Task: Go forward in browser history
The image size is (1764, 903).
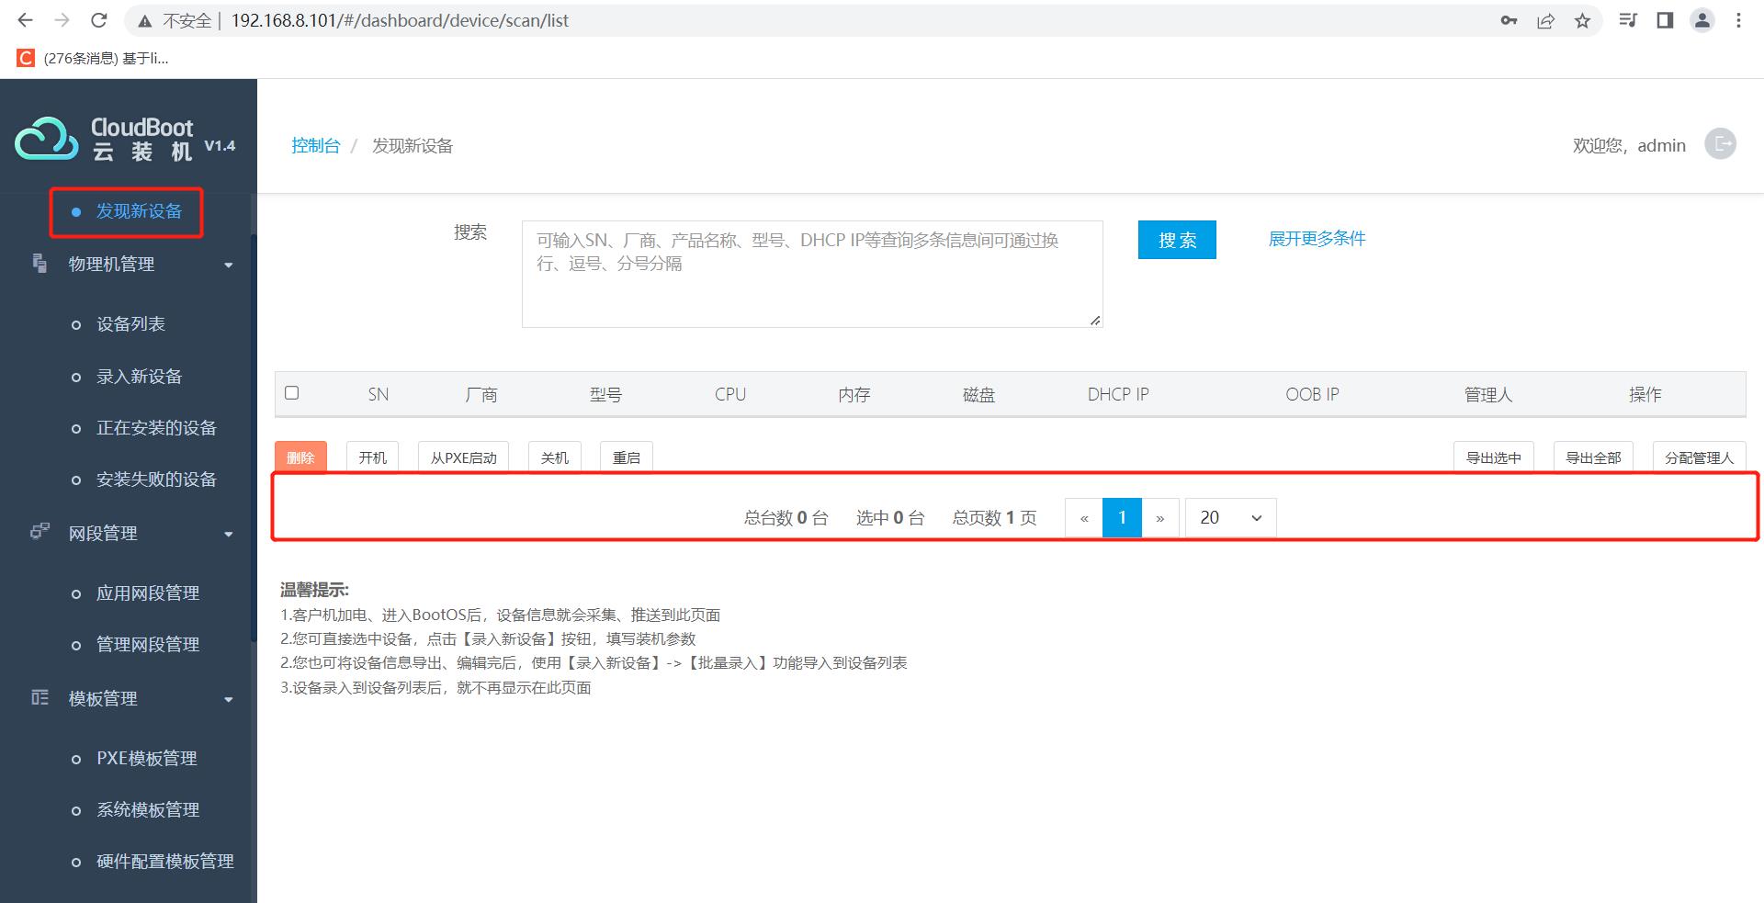Action: point(62,20)
